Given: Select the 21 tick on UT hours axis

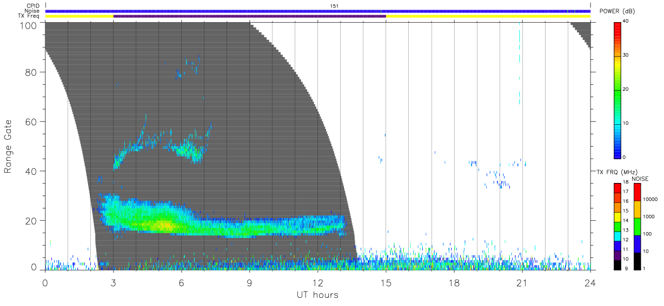Looking at the screenshot, I should 522,283.
